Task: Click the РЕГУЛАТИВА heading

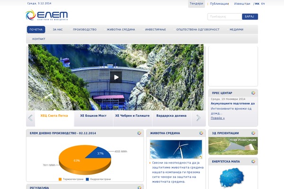Action: (39, 188)
